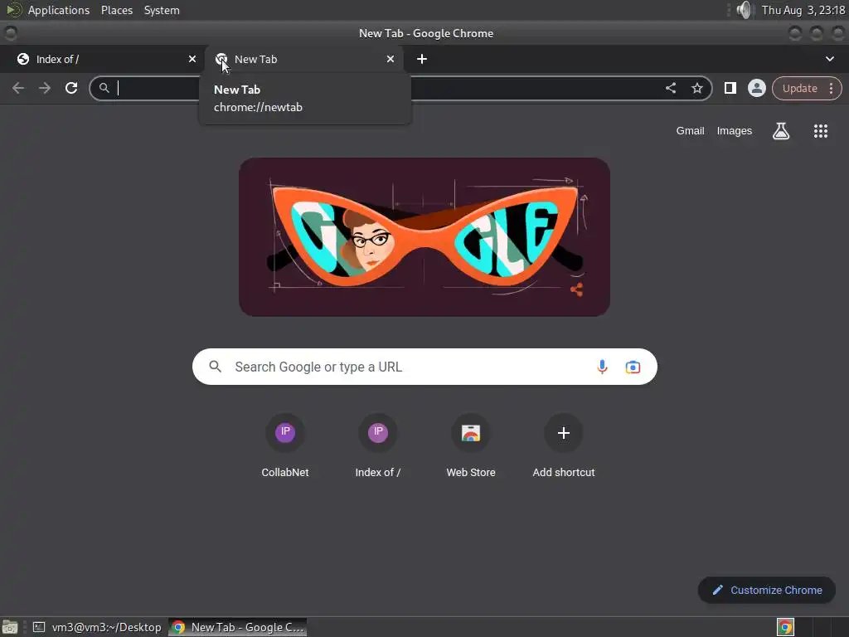
Task: Open Images link
Action: pyautogui.click(x=735, y=130)
